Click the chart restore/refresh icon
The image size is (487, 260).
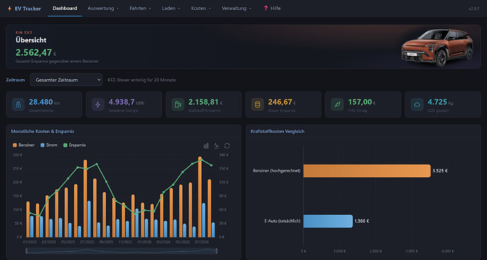click(x=227, y=146)
